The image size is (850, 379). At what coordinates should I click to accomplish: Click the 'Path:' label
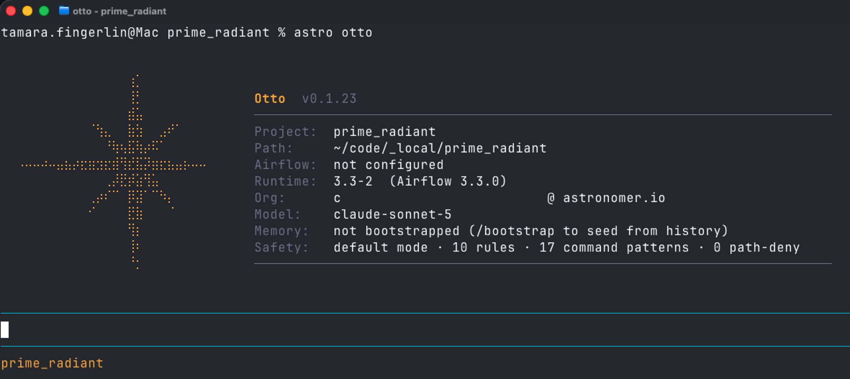pos(274,148)
